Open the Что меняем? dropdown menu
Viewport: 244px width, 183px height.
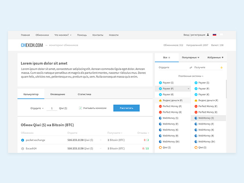(x=63, y=35)
